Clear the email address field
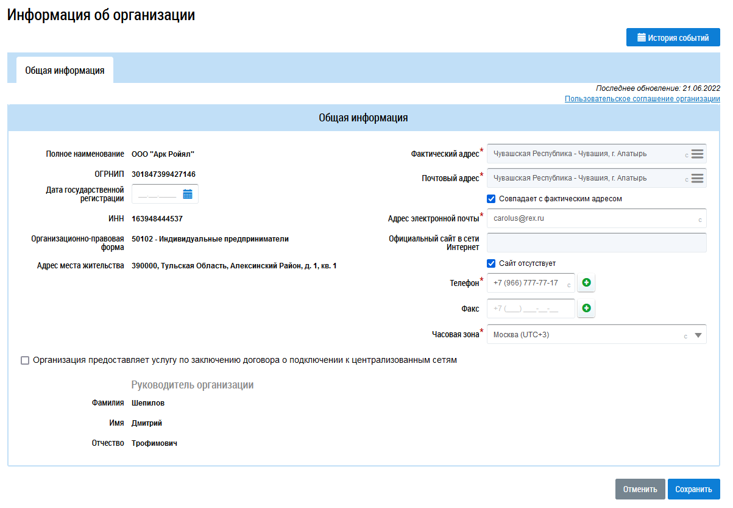Screen dimensions: 733x508 tap(700, 220)
